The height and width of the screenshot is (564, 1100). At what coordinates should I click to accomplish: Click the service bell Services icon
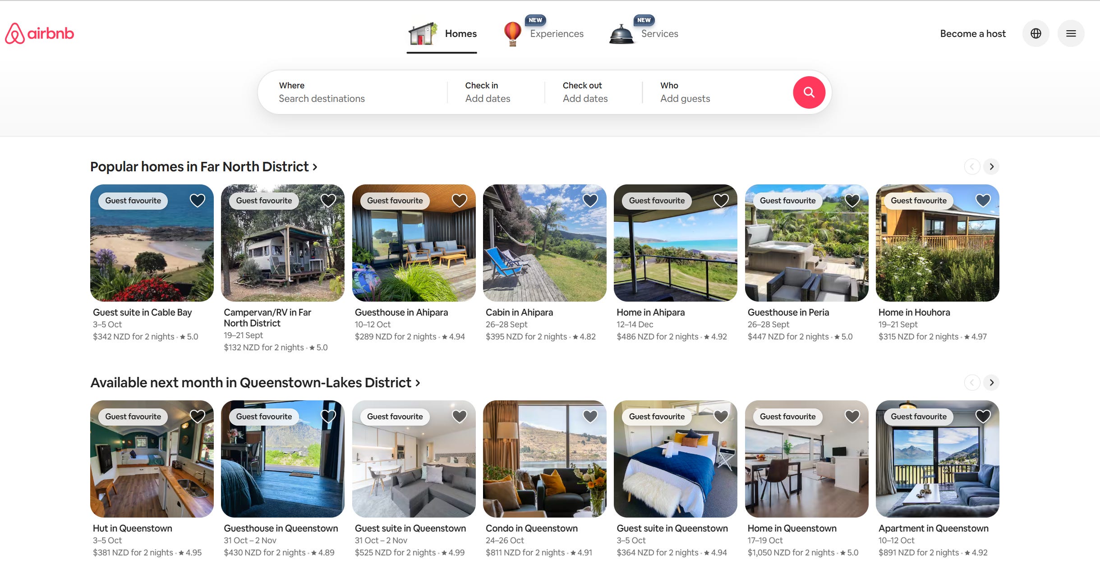(x=621, y=34)
